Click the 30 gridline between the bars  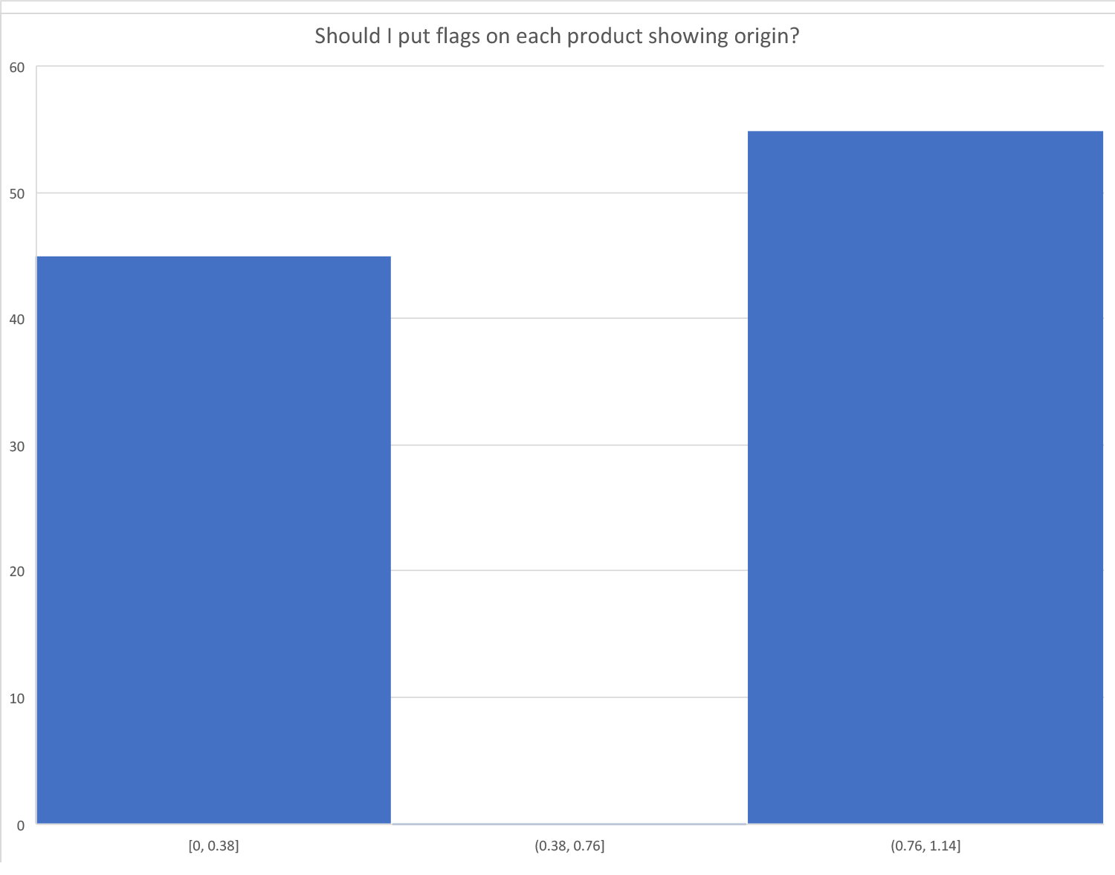point(569,445)
